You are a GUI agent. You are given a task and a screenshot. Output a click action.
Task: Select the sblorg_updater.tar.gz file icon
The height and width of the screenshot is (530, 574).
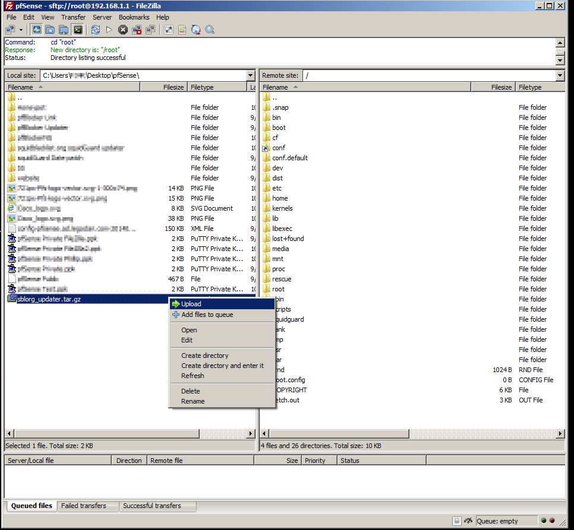pos(12,299)
